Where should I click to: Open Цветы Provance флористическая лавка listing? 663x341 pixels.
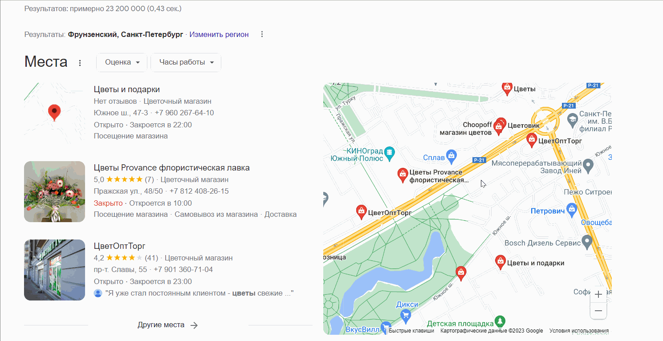[x=172, y=168]
